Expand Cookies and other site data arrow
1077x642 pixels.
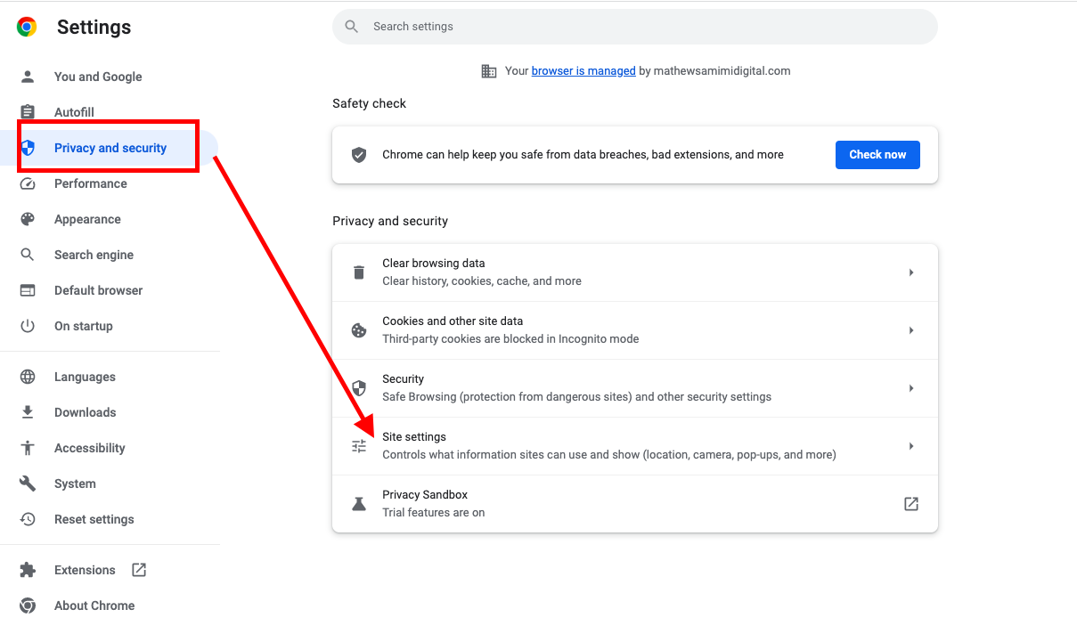pos(910,330)
